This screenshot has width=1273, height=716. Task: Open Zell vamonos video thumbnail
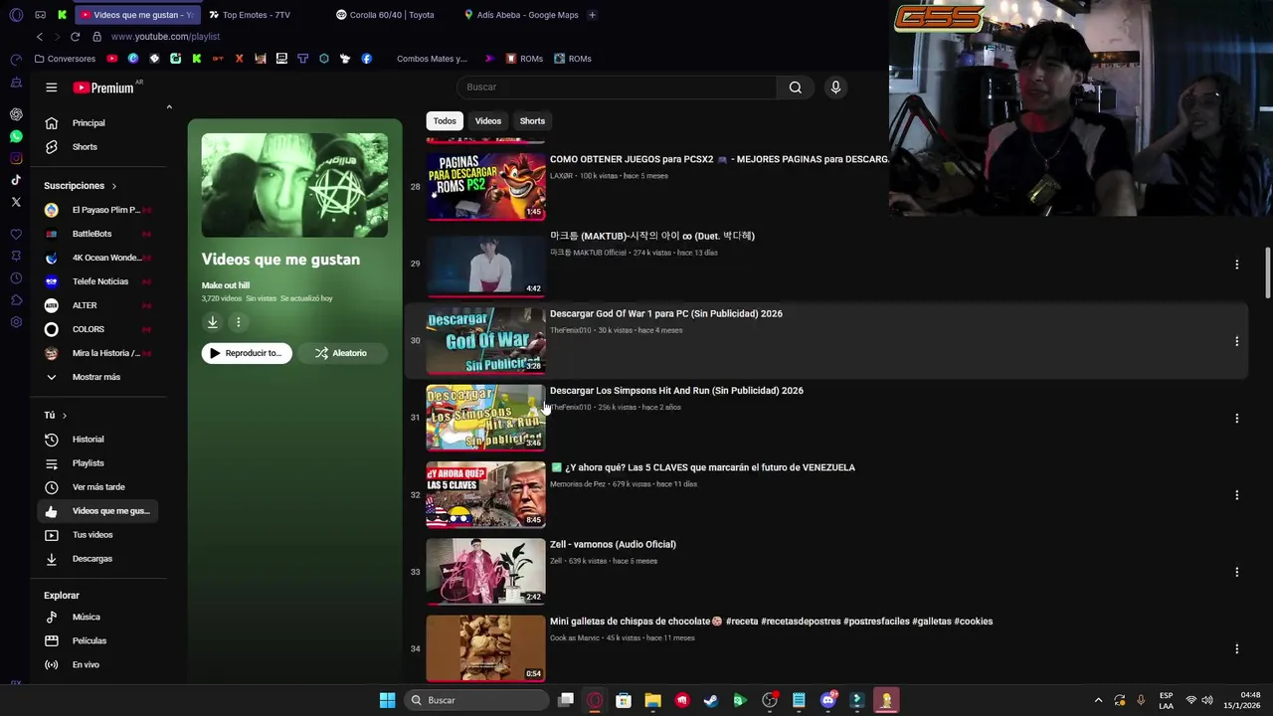(485, 572)
